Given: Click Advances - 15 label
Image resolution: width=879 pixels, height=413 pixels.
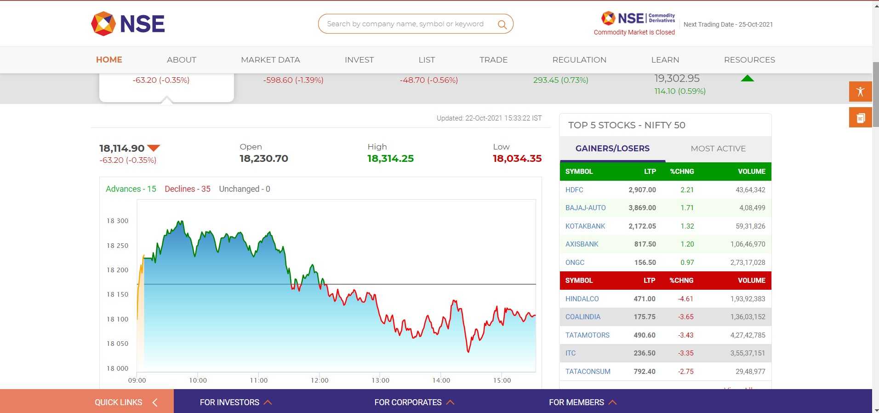Looking at the screenshot, I should (131, 189).
